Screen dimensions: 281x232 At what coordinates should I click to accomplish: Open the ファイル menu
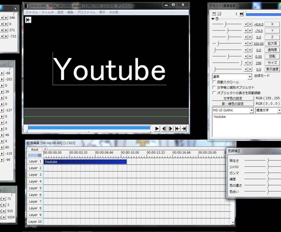click(31, 12)
